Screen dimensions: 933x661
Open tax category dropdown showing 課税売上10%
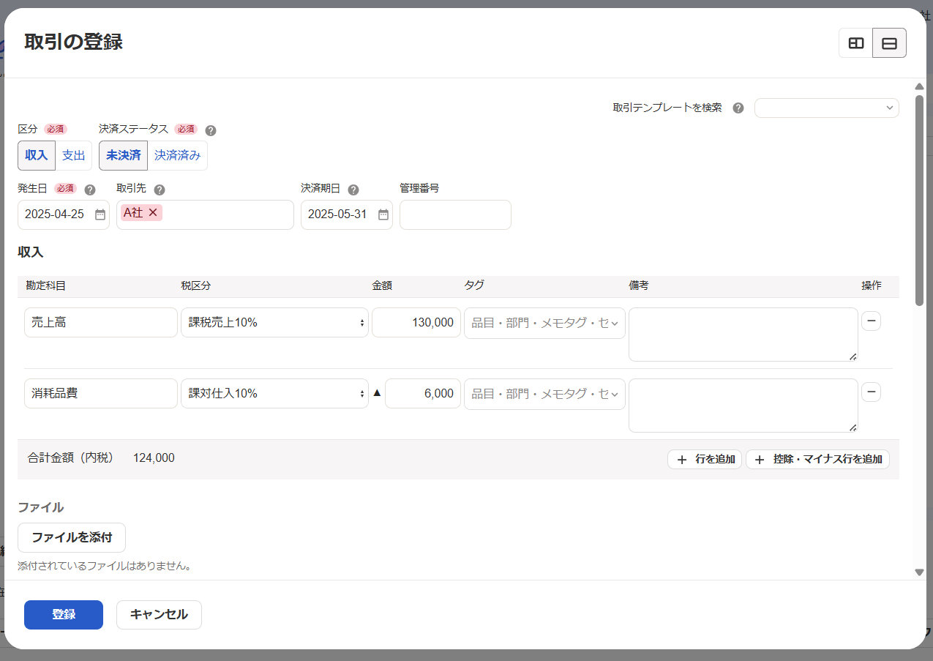point(274,322)
